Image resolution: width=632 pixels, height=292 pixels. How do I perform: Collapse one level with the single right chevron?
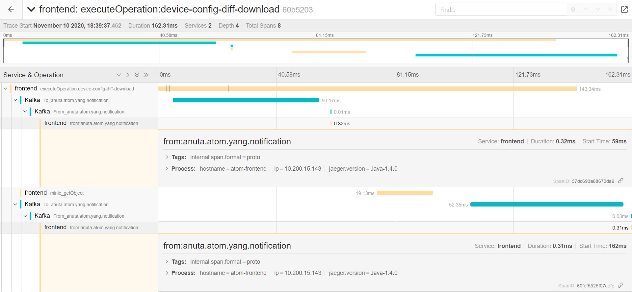click(x=128, y=75)
